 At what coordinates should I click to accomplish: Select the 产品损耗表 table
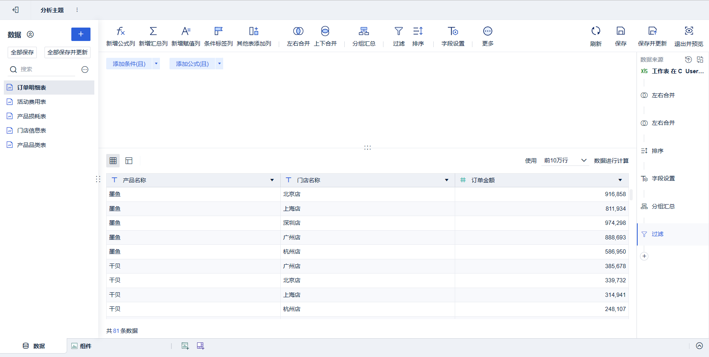click(49, 116)
